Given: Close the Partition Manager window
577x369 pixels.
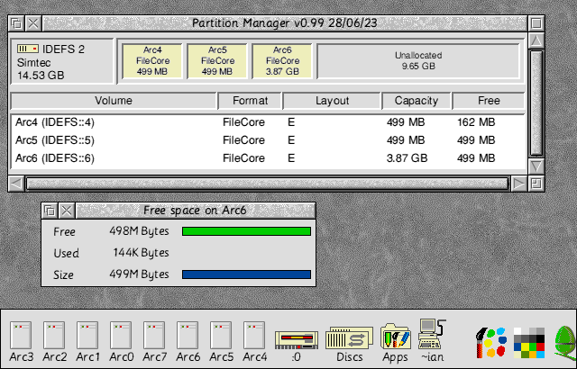Looking at the screenshot, I should coord(33,23).
